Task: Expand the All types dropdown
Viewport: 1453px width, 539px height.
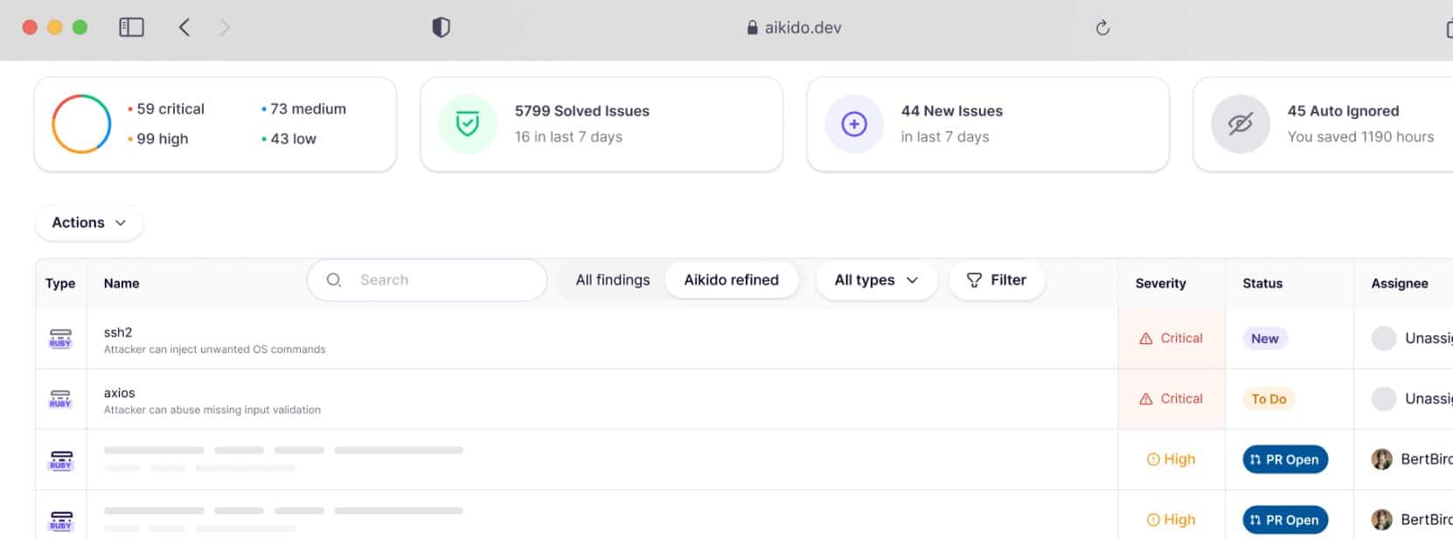Action: click(876, 280)
